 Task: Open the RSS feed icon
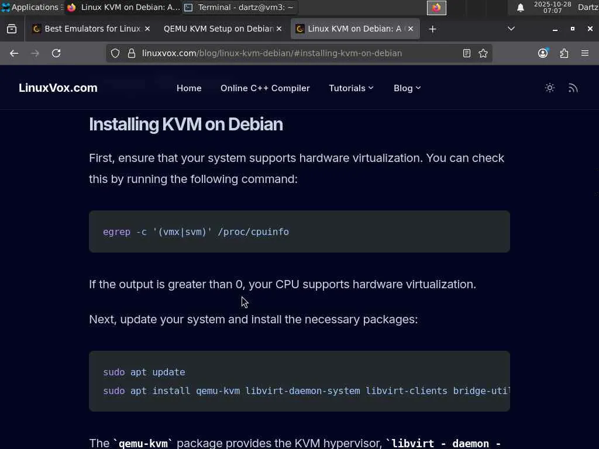(x=573, y=88)
